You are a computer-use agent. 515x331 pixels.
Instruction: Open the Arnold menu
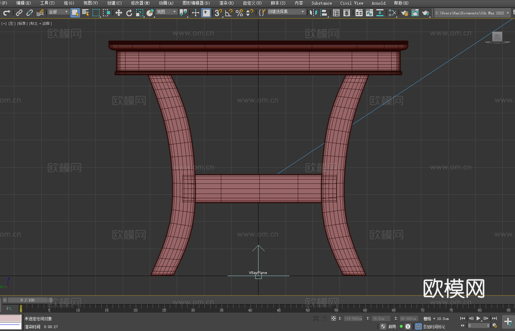point(378,3)
